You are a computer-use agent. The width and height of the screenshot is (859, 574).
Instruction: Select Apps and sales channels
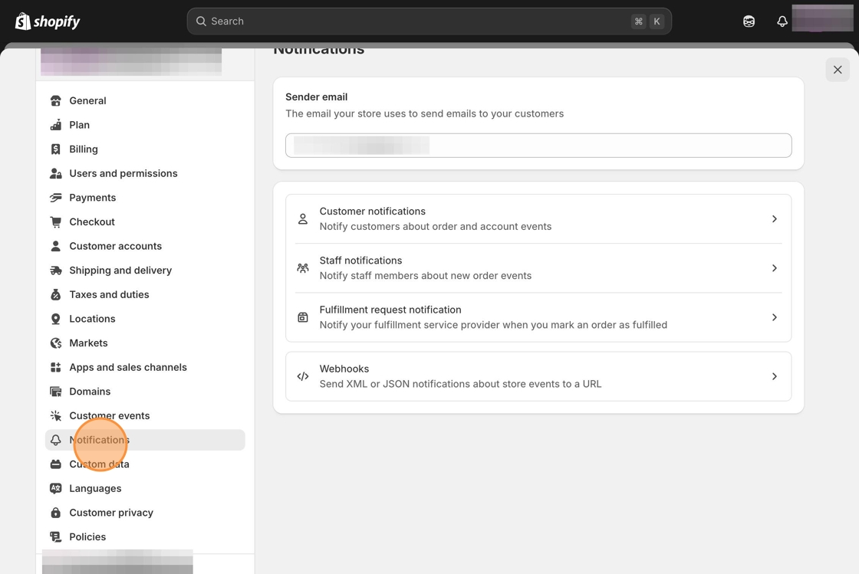pyautogui.click(x=127, y=367)
